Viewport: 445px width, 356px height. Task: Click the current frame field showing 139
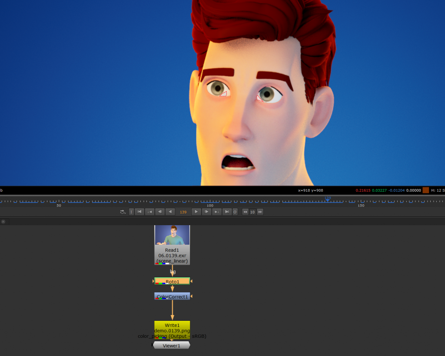tap(183, 212)
